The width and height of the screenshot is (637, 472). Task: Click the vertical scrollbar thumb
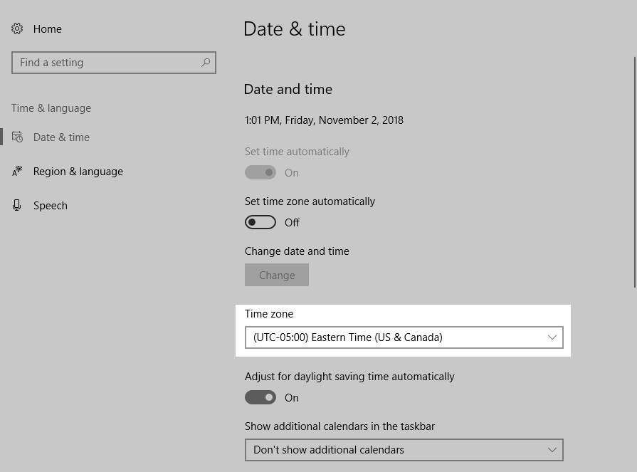[x=634, y=171]
